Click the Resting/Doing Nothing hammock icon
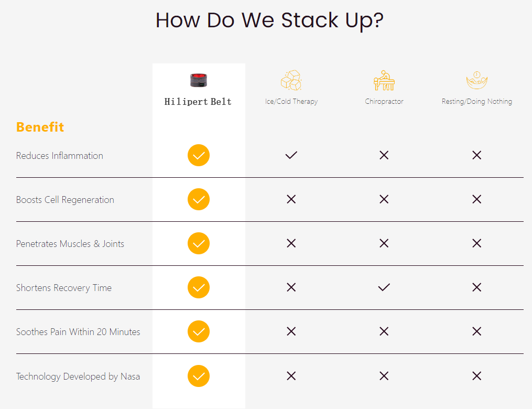532x409 pixels. click(476, 80)
